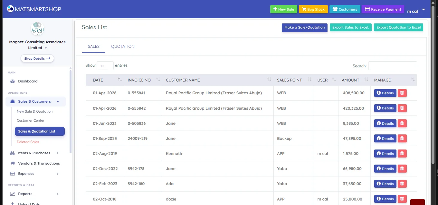
Task: Click the Search input field
Action: pos(393,66)
